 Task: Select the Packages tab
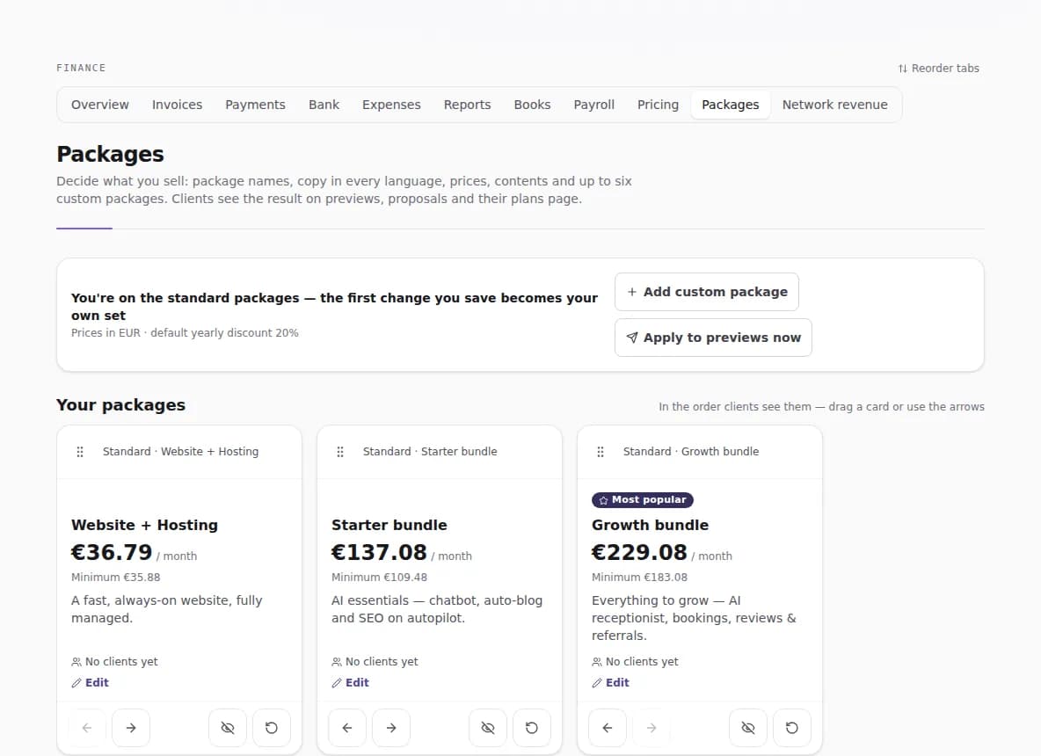tap(731, 105)
